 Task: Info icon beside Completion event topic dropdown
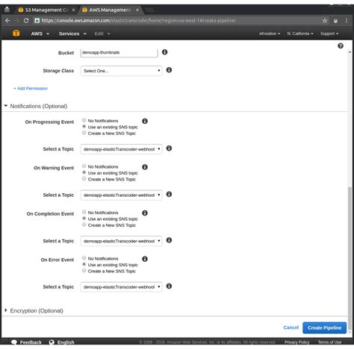169,240
